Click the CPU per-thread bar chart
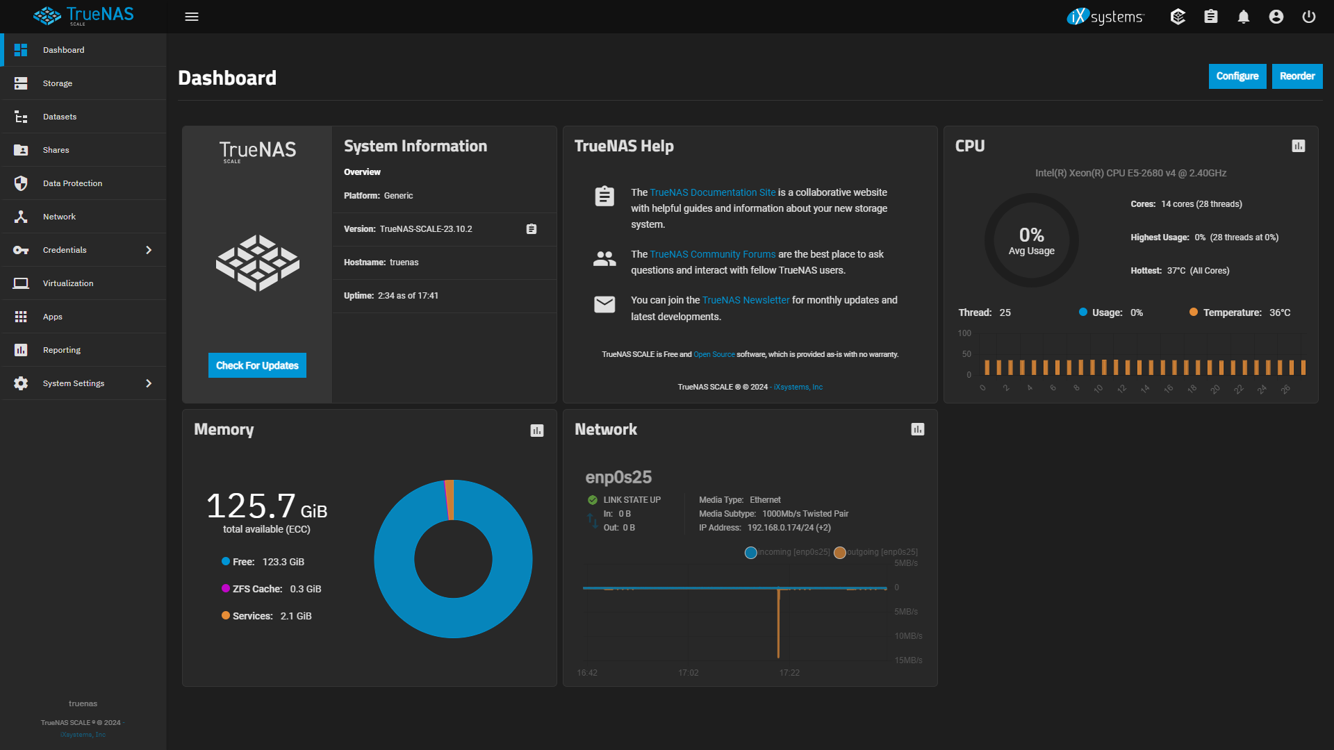This screenshot has height=750, width=1334. [x=1142, y=355]
